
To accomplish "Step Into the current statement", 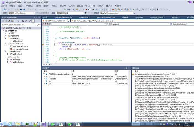I will point(96,9).
